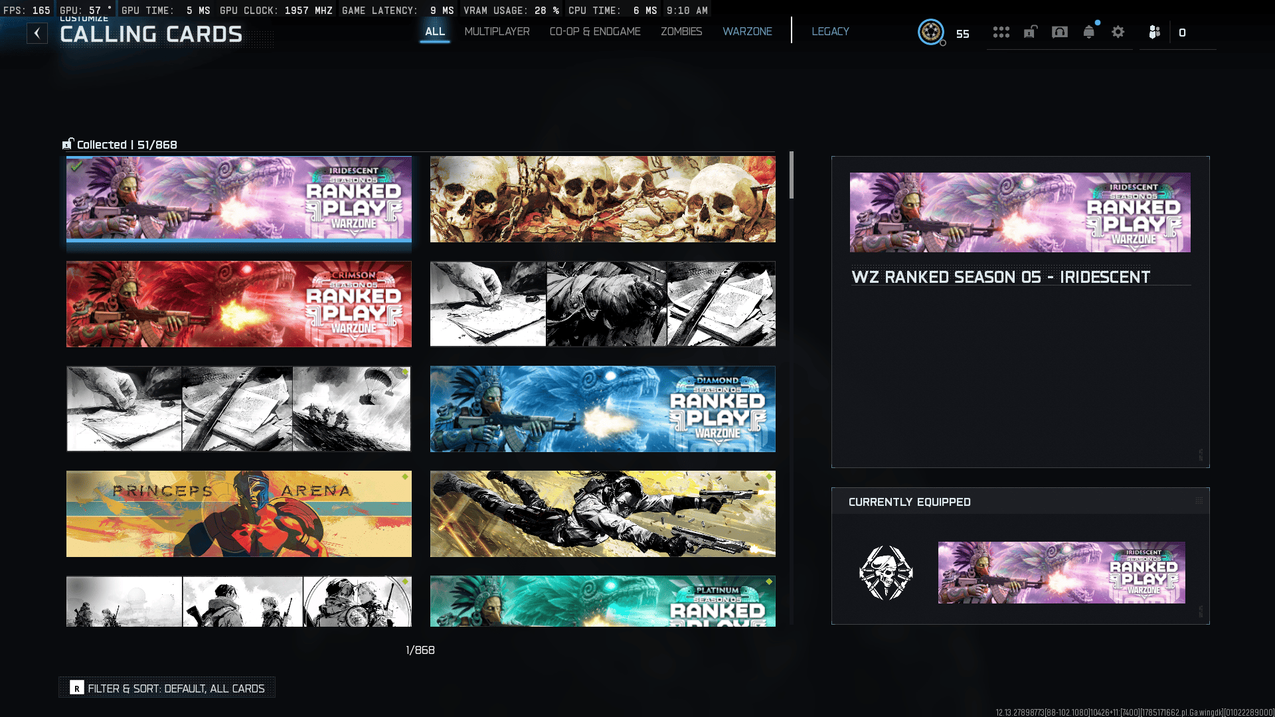Go back using the left arrow button
This screenshot has width=1275, height=717.
37,33
